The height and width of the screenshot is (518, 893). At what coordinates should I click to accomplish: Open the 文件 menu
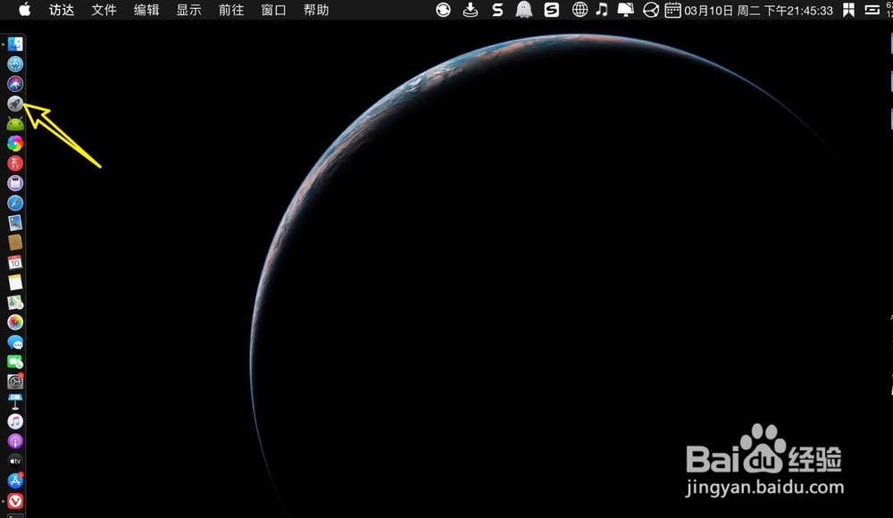tap(104, 10)
